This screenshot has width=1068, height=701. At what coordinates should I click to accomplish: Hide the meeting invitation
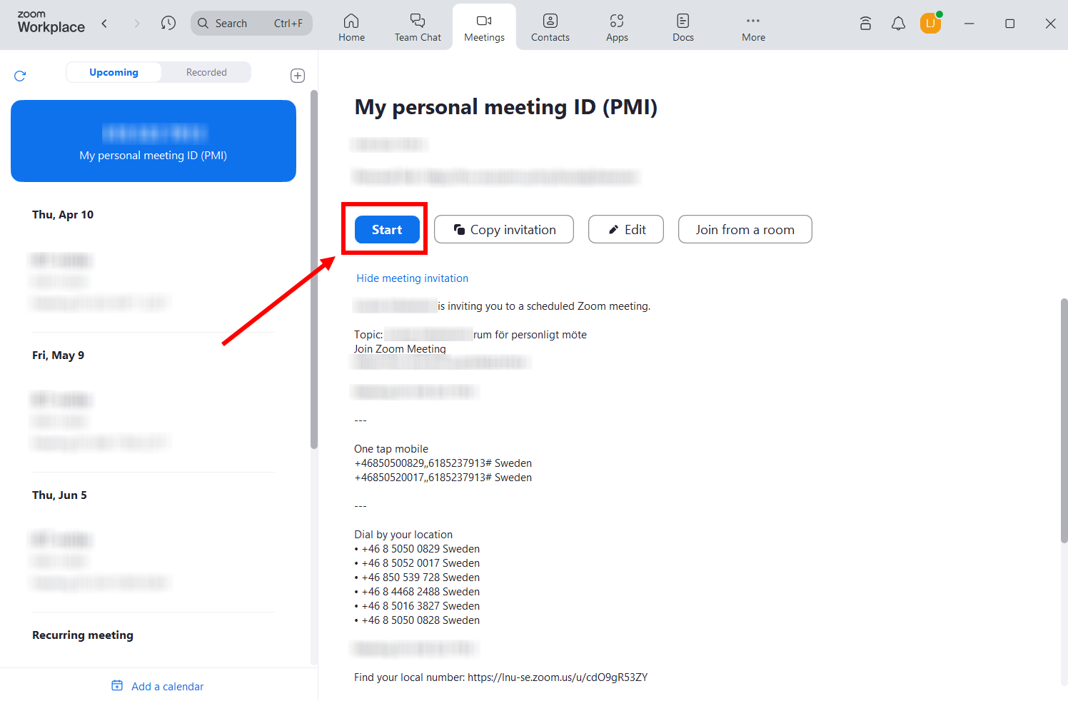point(413,278)
